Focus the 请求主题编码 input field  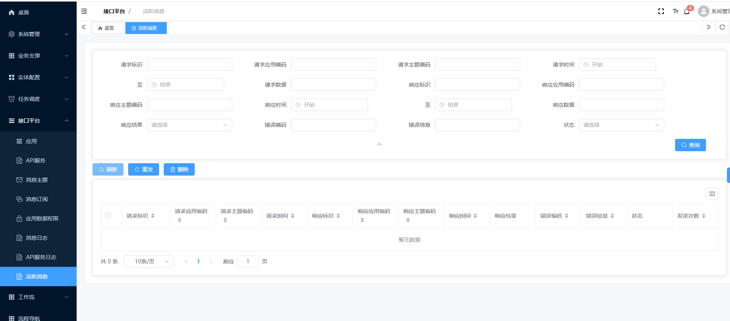(478, 65)
